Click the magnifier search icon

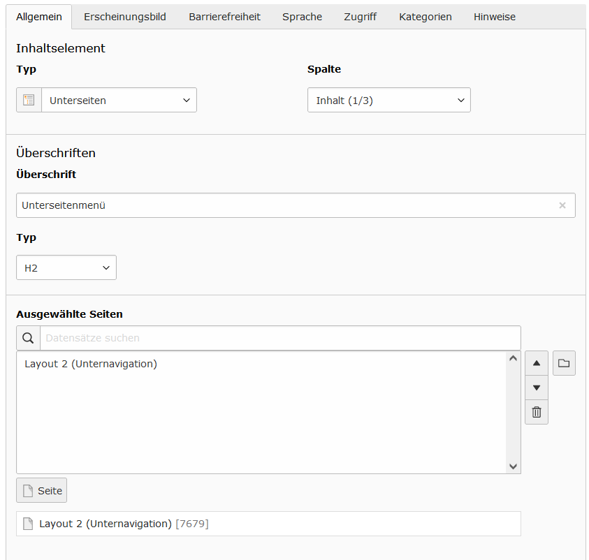point(28,338)
